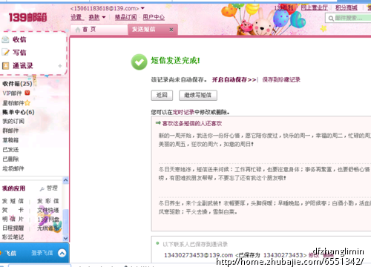
Task: Click up arrow of the apps list scrollbar
Action: (65, 180)
